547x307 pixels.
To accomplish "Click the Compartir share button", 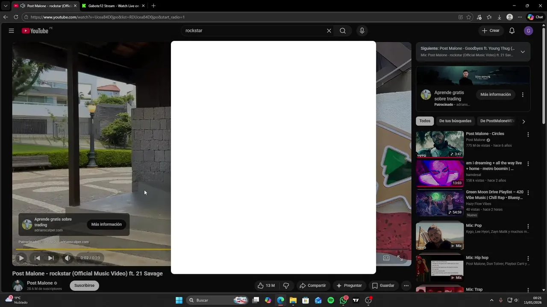I will tap(313, 286).
